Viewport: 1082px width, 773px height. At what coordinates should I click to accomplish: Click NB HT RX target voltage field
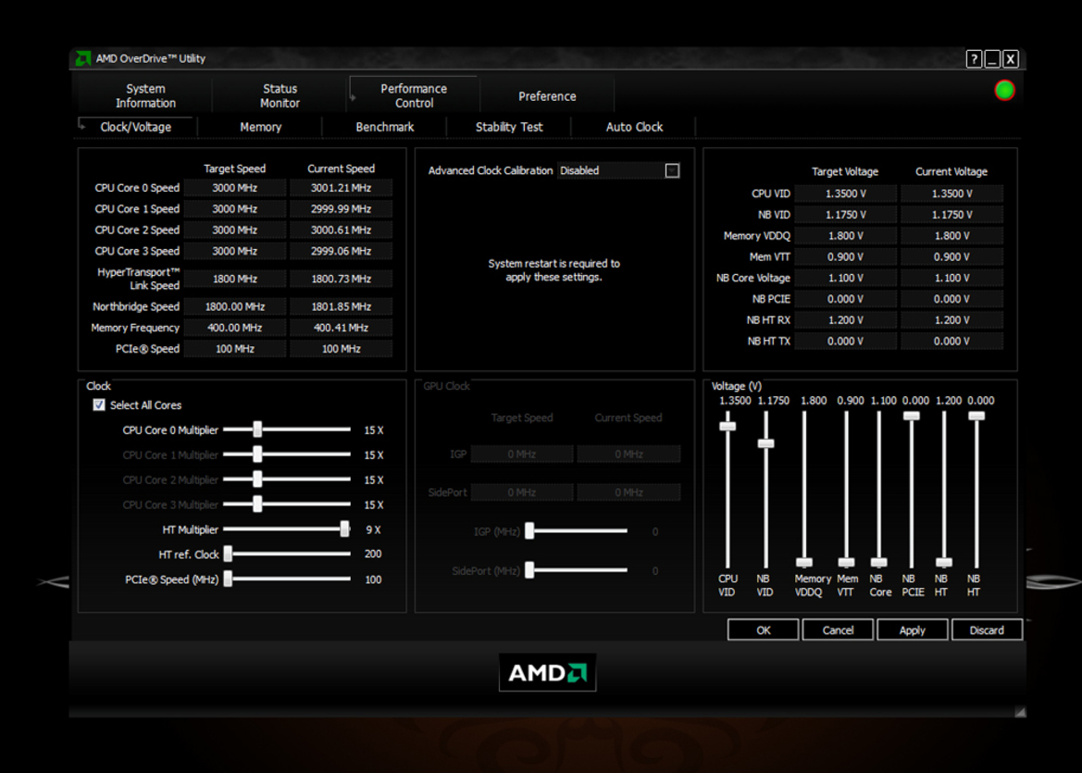pyautogui.click(x=845, y=320)
